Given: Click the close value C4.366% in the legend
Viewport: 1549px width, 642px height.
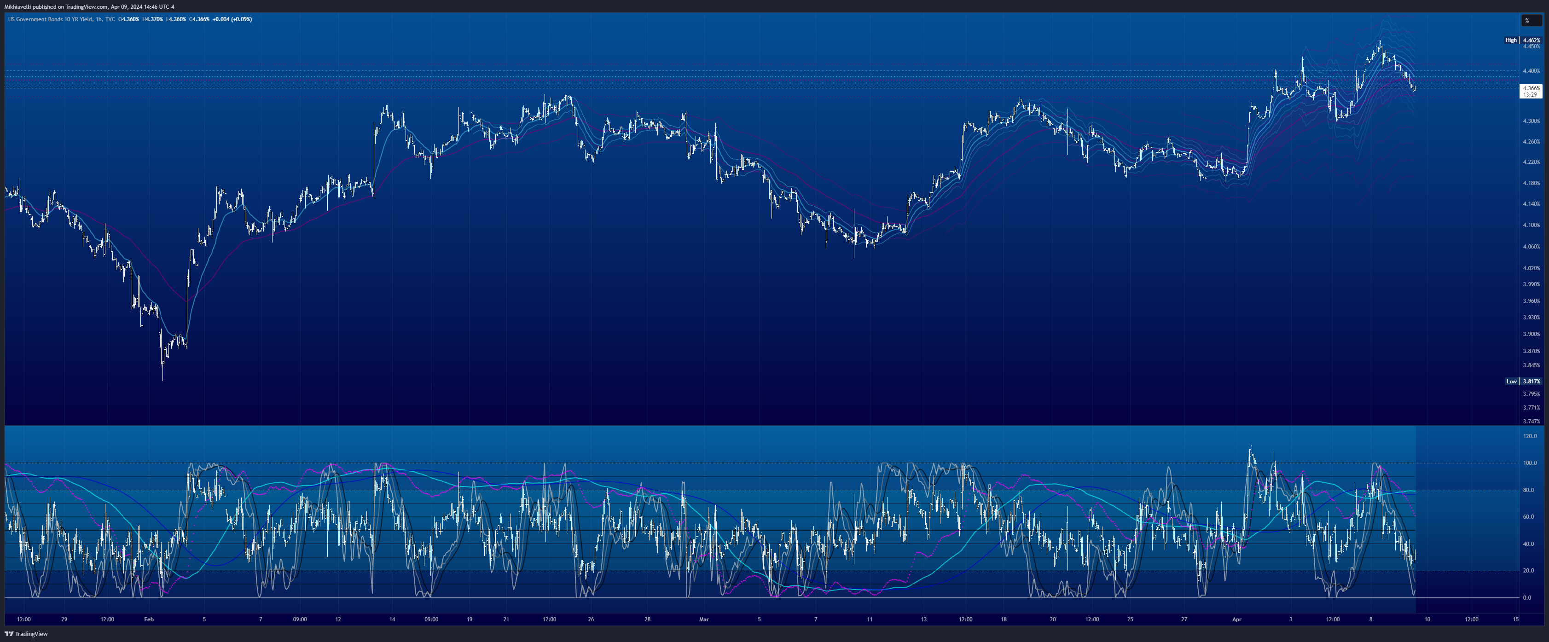Looking at the screenshot, I should pyautogui.click(x=199, y=19).
